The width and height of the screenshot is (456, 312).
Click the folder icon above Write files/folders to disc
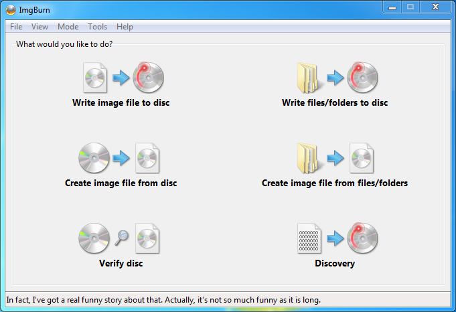tap(310, 78)
